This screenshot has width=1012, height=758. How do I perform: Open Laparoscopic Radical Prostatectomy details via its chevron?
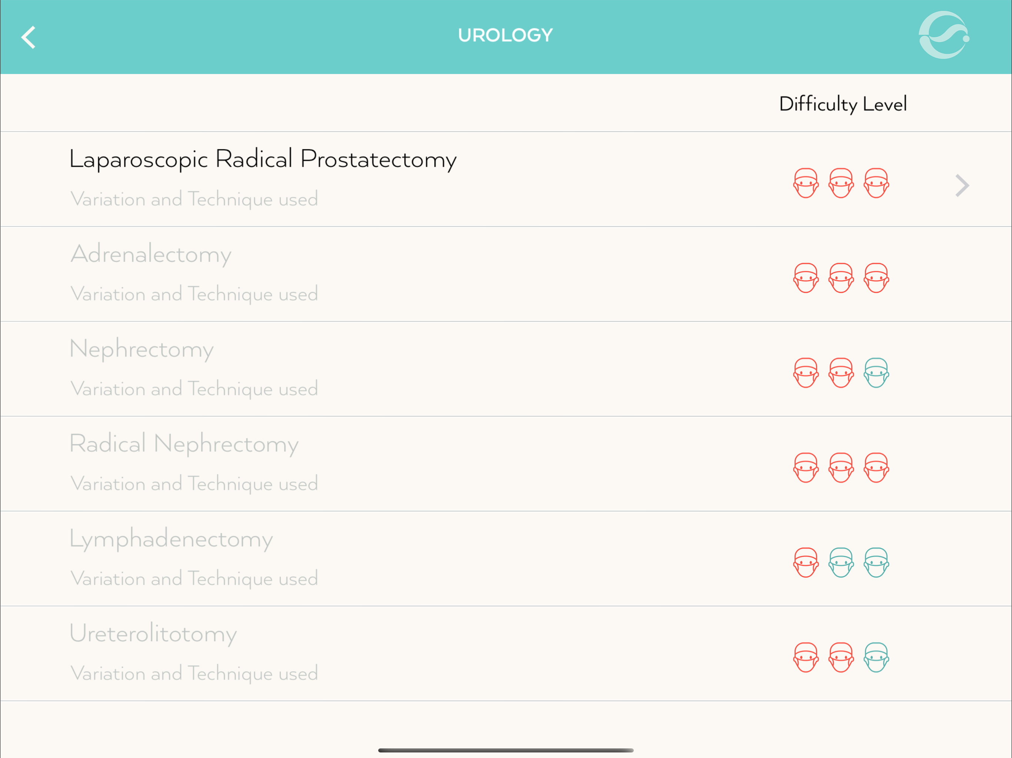[962, 185]
